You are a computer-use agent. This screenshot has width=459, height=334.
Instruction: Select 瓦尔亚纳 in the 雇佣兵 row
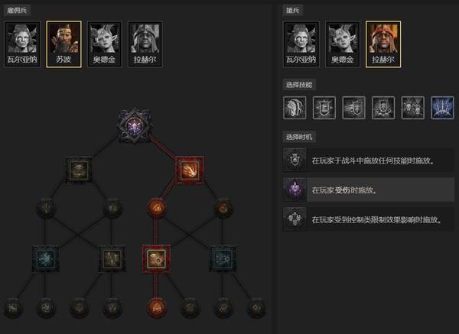[x=22, y=44]
